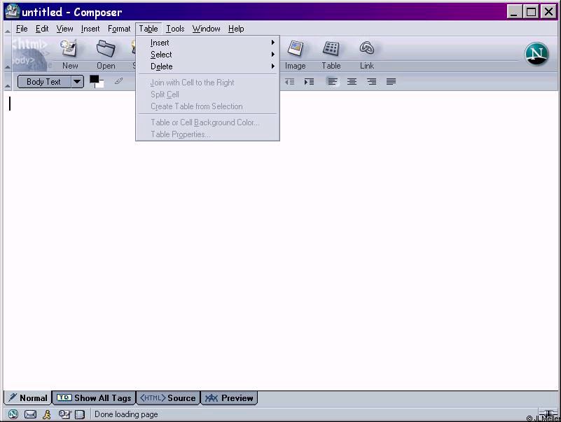561x422 pixels.
Task: Insert a Link with the chain icon
Action: [x=367, y=48]
